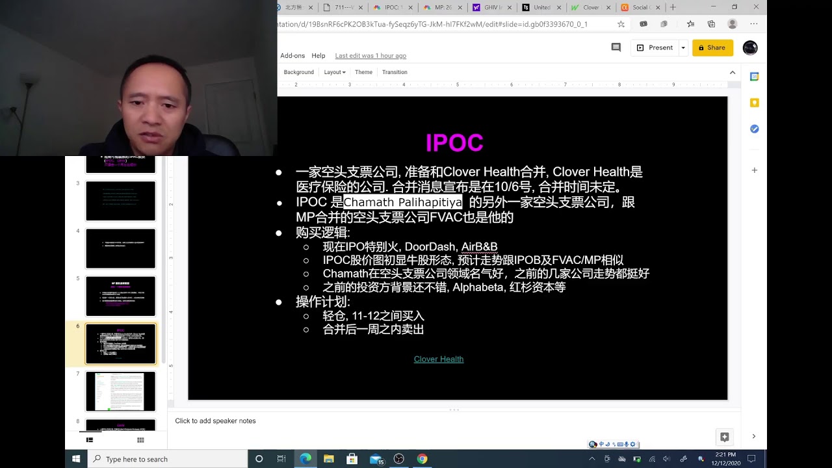Viewport: 832px width, 468px height.
Task: Switch to the United browser tab
Action: click(542, 8)
